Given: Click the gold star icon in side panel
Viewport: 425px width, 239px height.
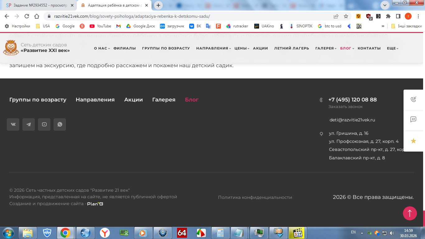Looking at the screenshot, I should (413, 141).
